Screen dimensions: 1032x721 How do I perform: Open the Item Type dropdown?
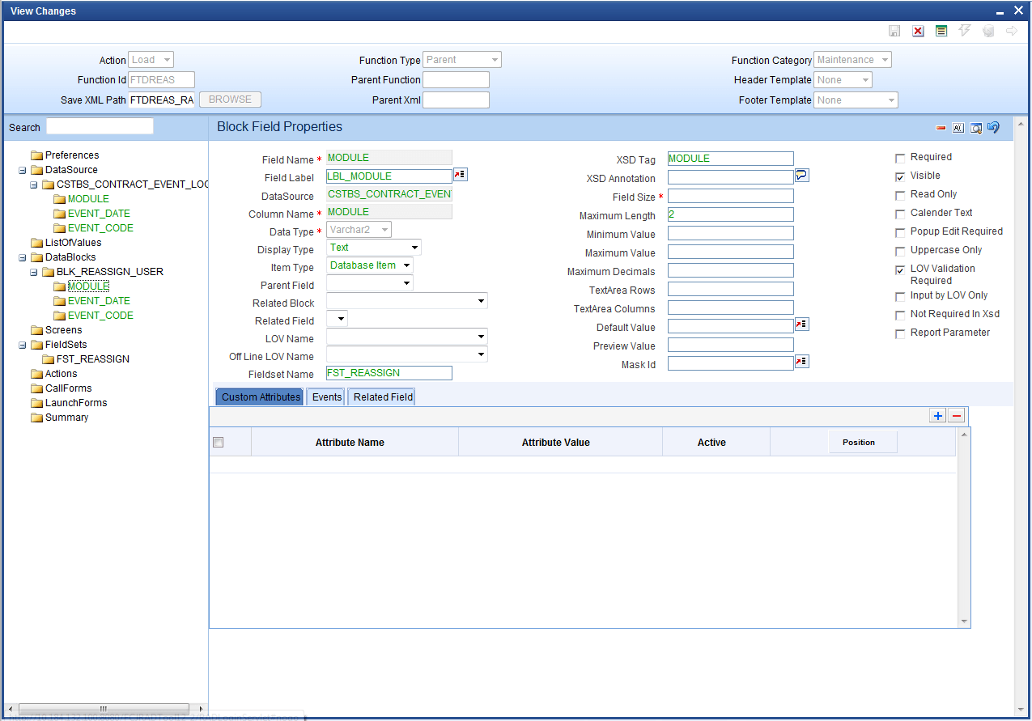(370, 265)
